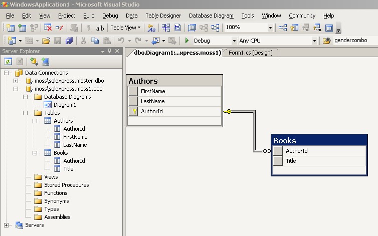Open the File menu

point(10,16)
